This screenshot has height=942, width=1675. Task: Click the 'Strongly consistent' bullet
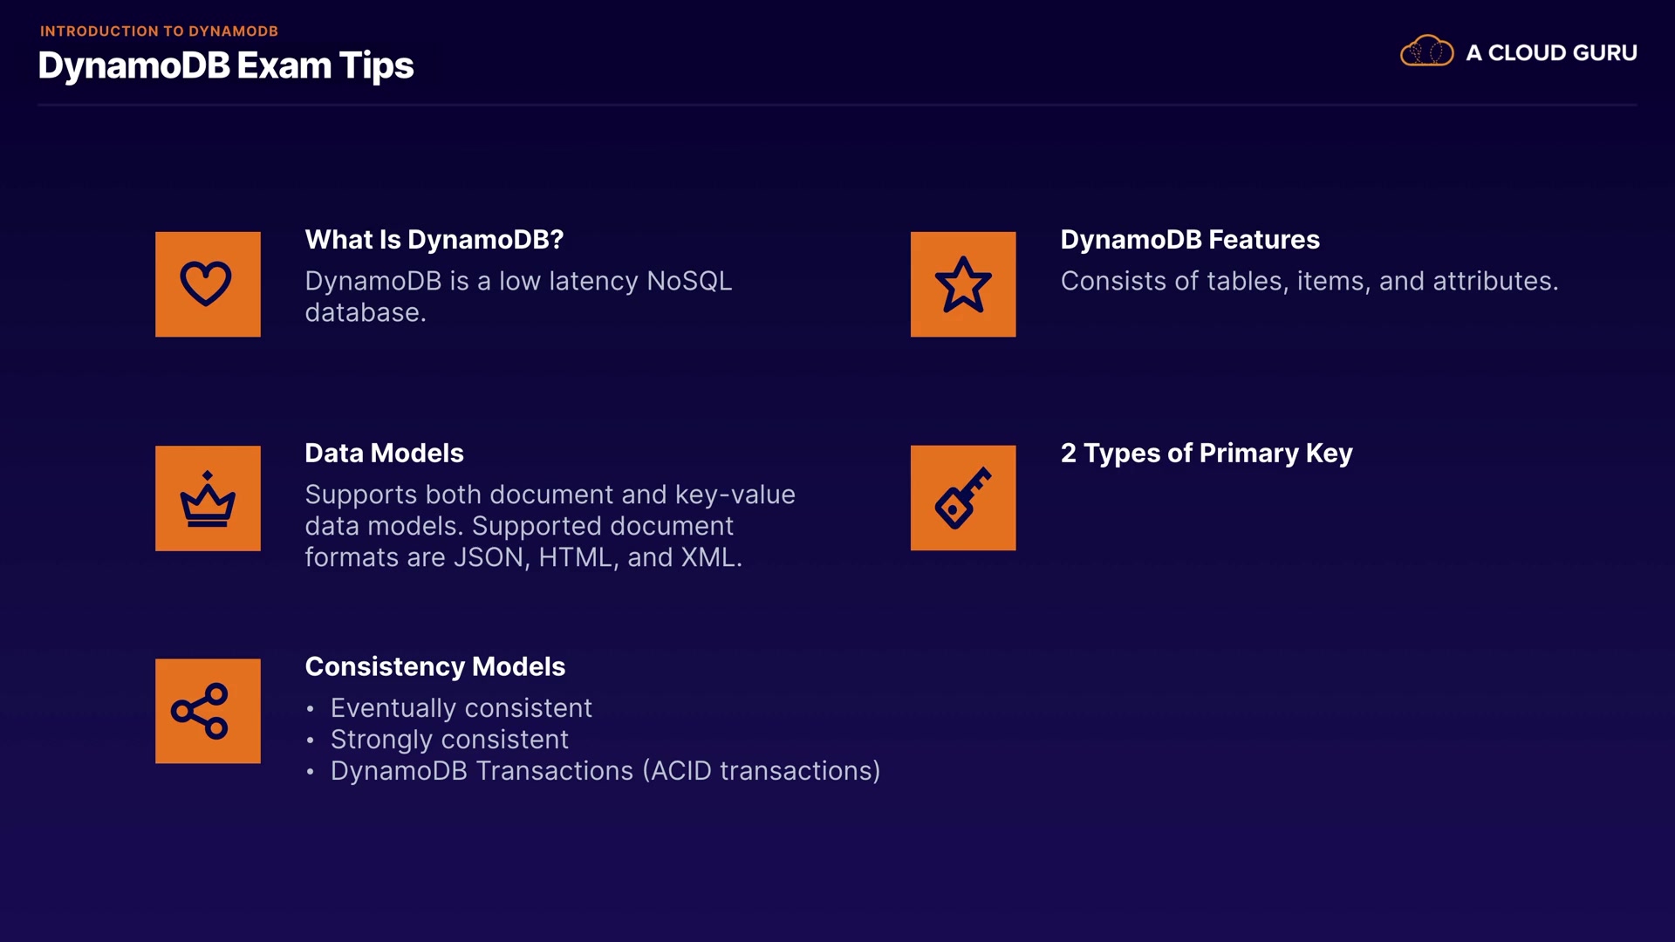449,740
